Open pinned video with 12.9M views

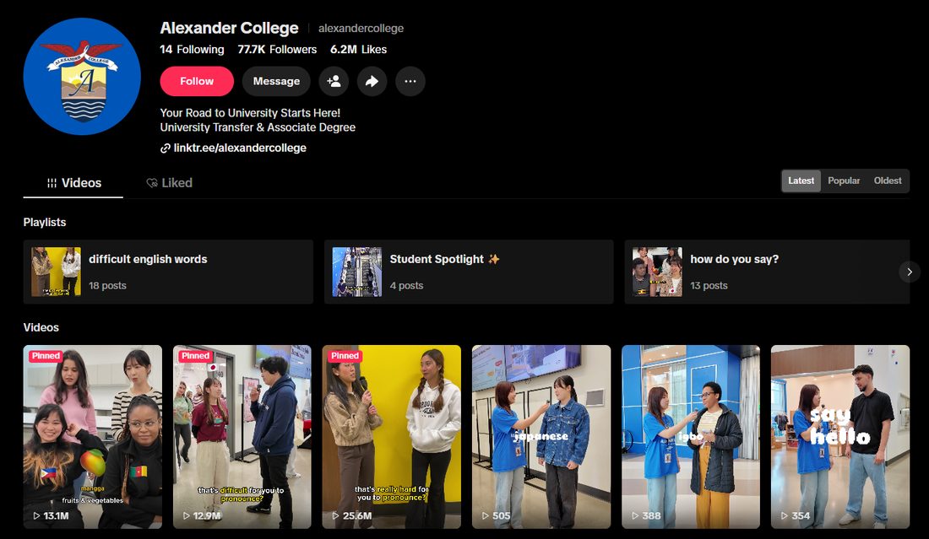[242, 437]
